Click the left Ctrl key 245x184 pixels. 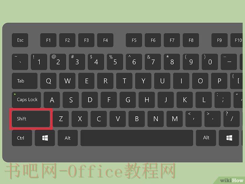pos(22,138)
